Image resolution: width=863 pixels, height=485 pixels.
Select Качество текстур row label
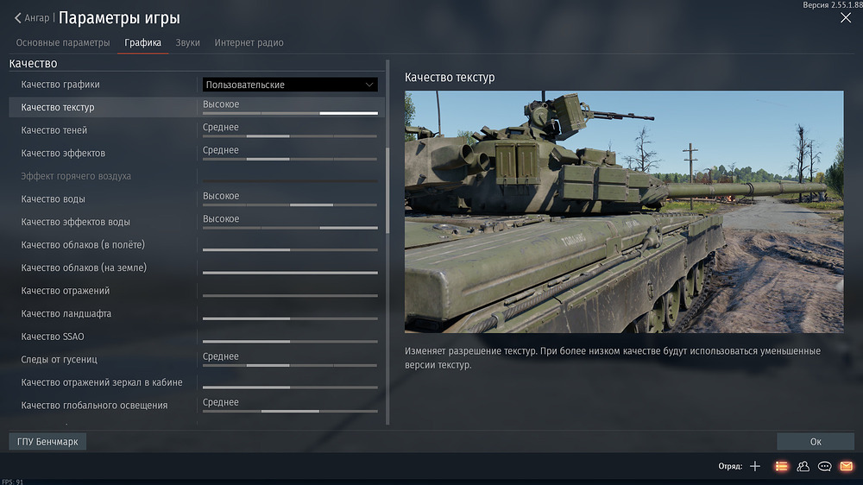pyautogui.click(x=57, y=107)
